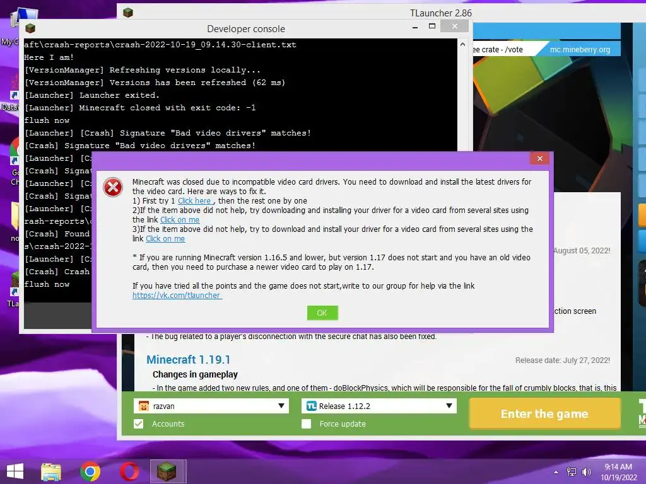Enable the Force update checkbox
The image size is (646, 484).
[306, 424]
